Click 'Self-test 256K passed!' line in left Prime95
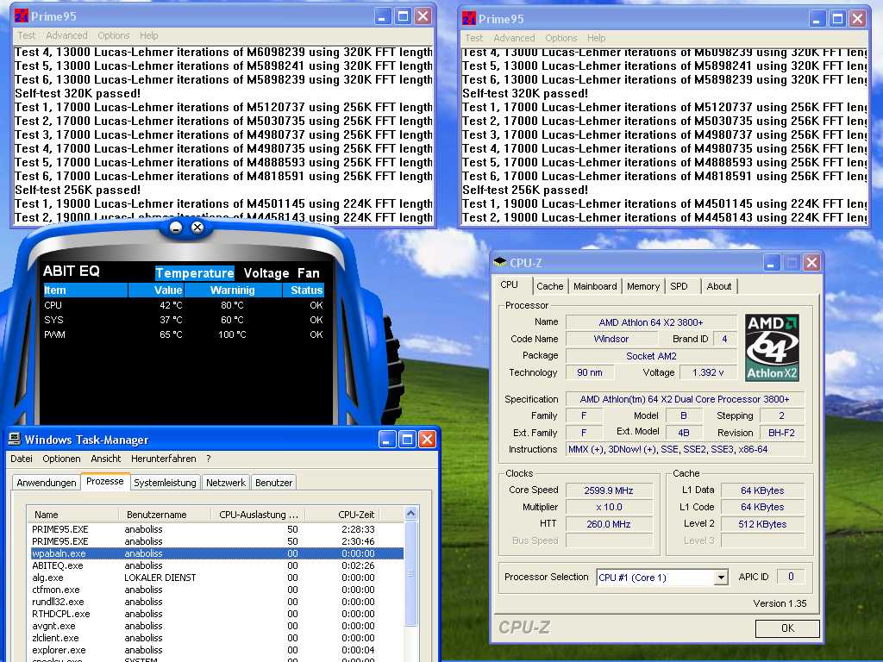Screen dimensions: 883x662 77,190
